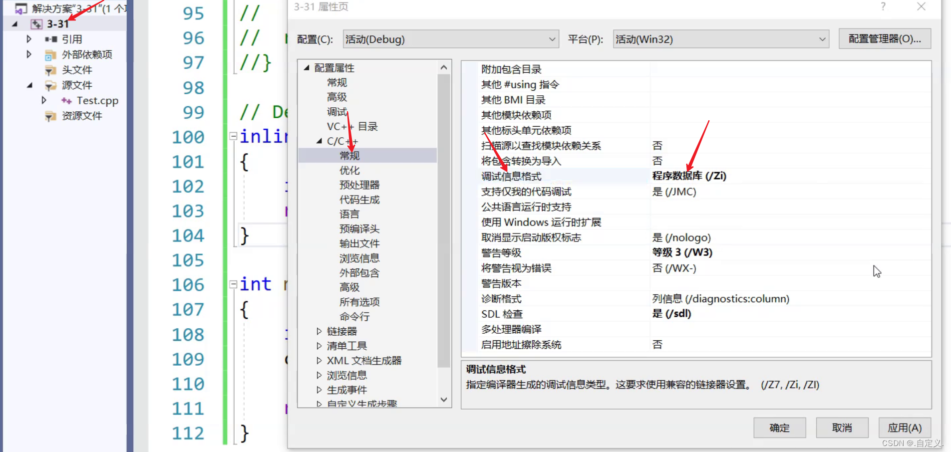
Task: Click the 3-31 project icon
Action: point(36,24)
